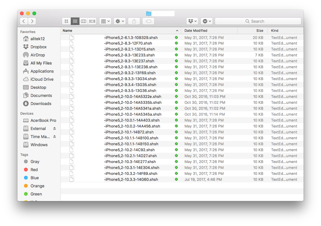Click the Search field
Image resolution: width=321 pixels, height=226 pixels.
(x=258, y=21)
